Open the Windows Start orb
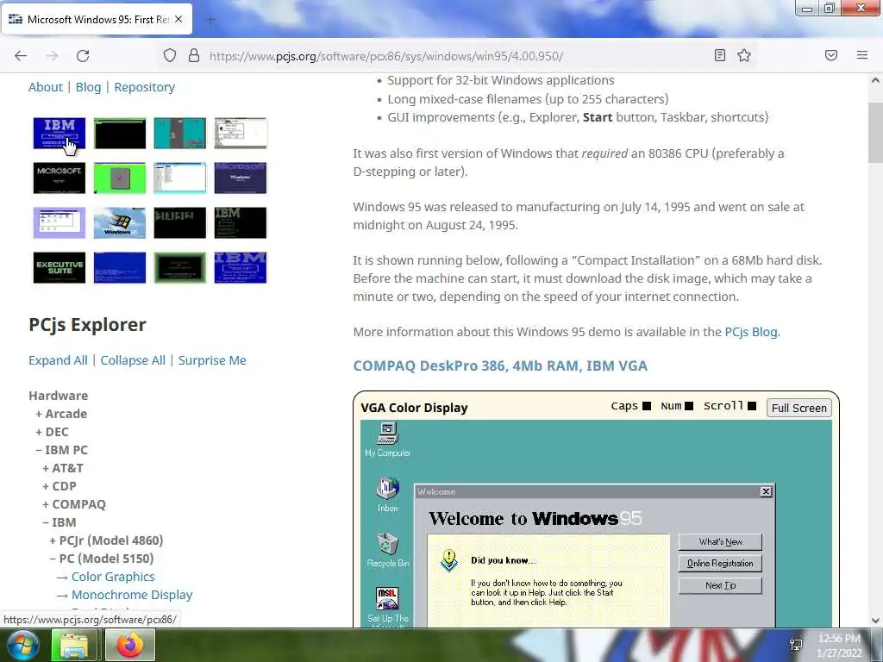Viewport: 883px width, 662px height. [x=22, y=645]
